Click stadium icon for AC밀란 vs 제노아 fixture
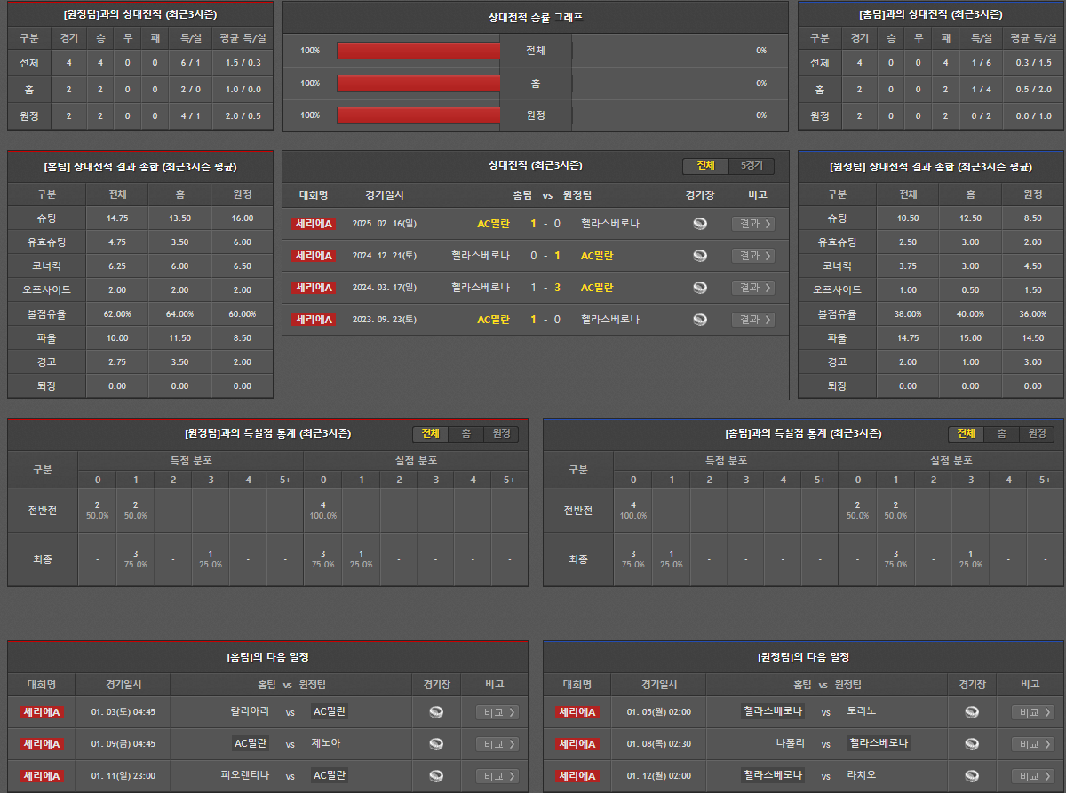 [436, 744]
